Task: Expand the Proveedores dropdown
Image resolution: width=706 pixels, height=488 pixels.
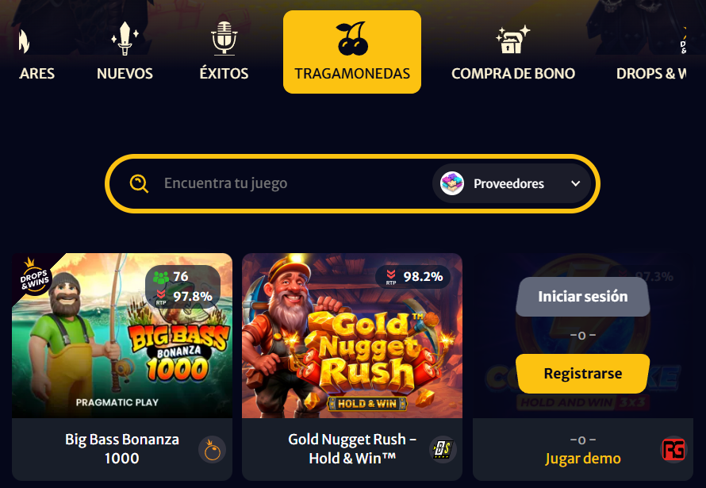Action: pyautogui.click(x=512, y=183)
